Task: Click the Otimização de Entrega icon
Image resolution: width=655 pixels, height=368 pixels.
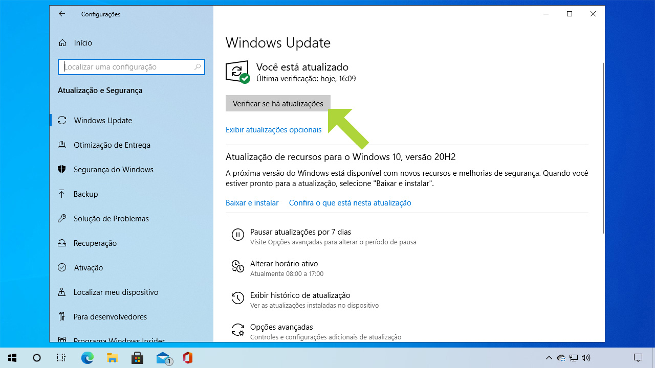Action: coord(62,145)
